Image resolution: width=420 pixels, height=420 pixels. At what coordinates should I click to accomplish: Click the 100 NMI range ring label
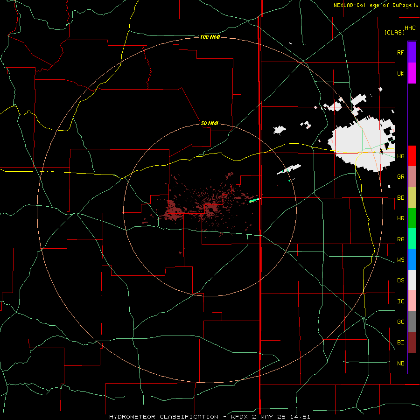[x=210, y=37]
